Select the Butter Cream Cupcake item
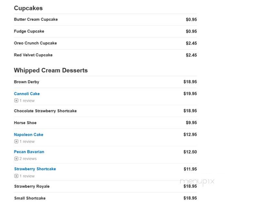Viewport: 255px width, 208px height. coord(36,19)
